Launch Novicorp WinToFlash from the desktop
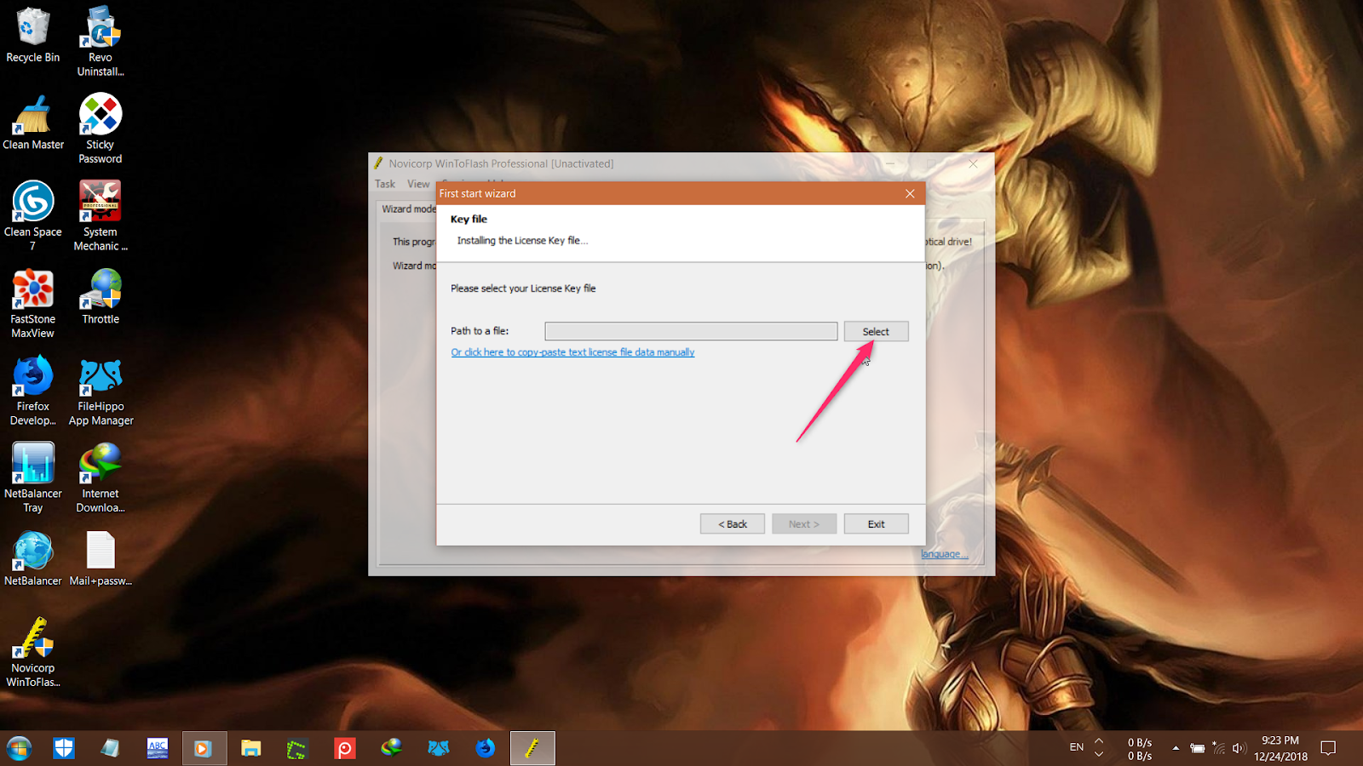This screenshot has height=766, width=1363. (x=33, y=652)
